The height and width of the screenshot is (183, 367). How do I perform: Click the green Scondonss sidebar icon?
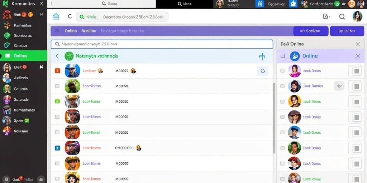pos(7,35)
